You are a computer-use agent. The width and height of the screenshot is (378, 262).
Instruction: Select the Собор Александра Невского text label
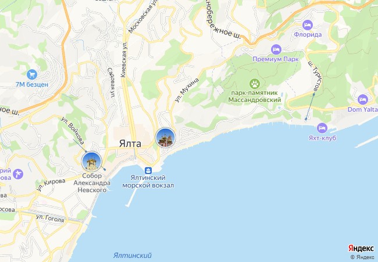click(x=92, y=183)
